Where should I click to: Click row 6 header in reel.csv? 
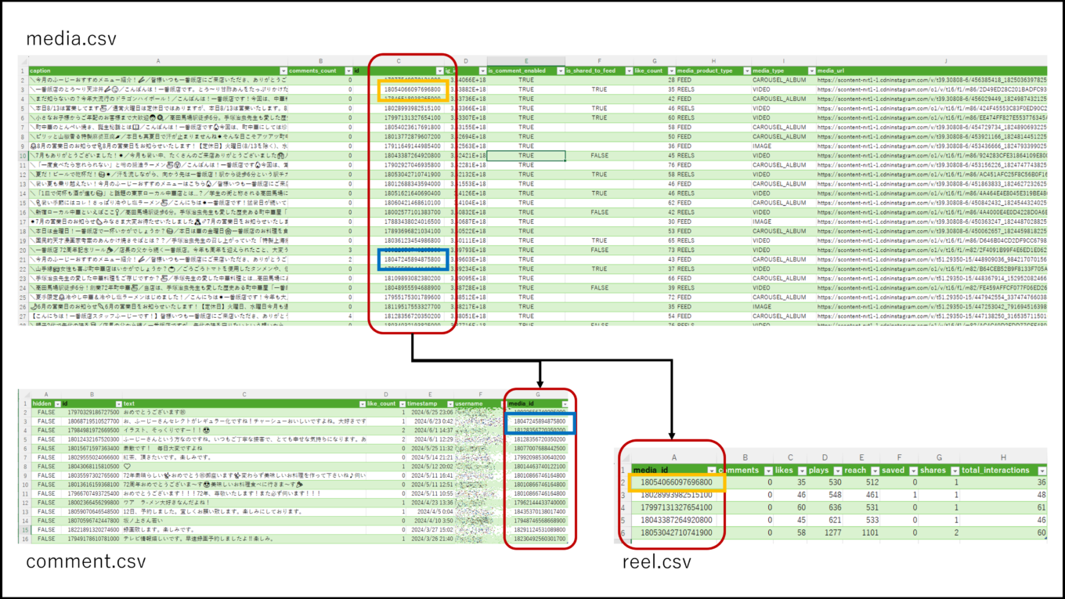tap(623, 532)
